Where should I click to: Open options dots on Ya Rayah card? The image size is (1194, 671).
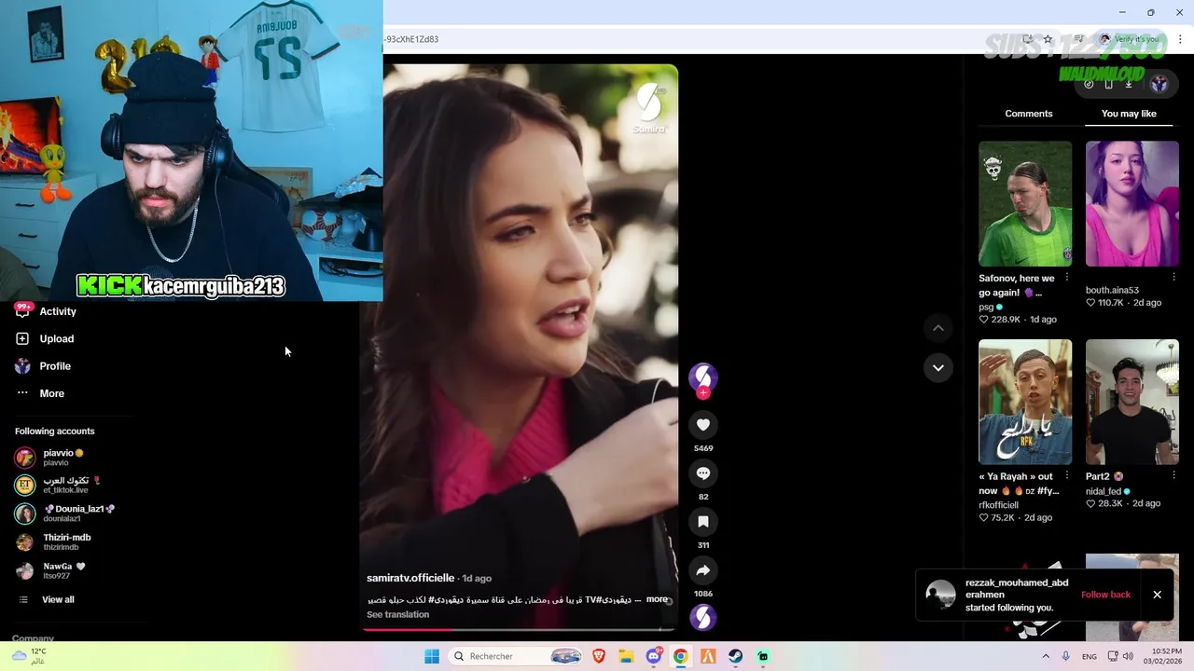(x=1067, y=476)
